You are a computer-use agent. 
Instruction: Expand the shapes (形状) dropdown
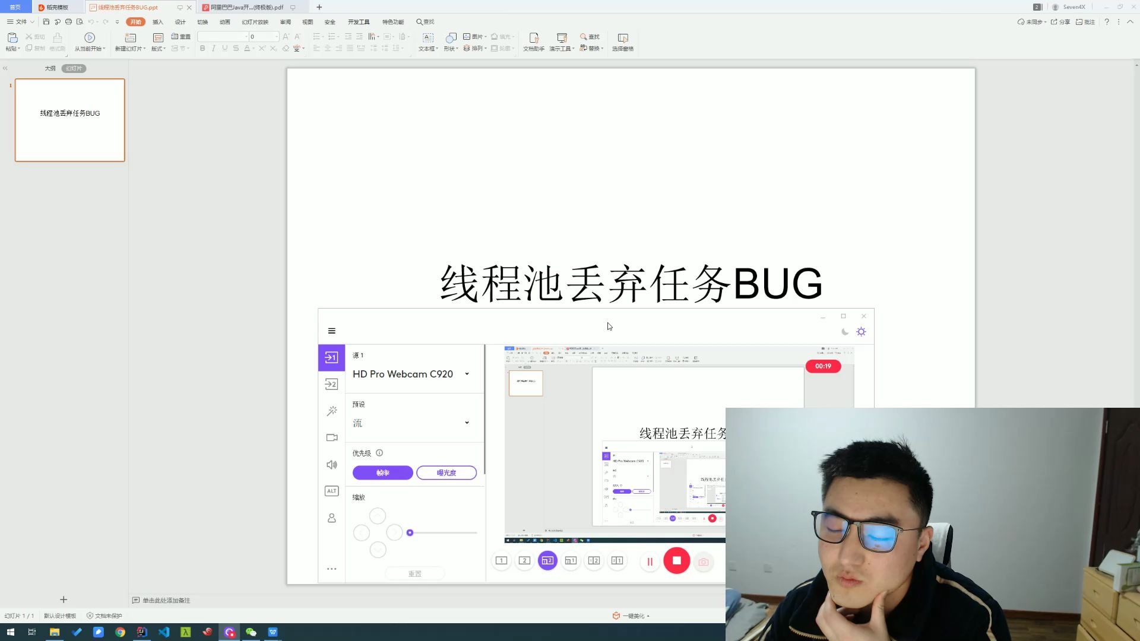[x=451, y=49]
